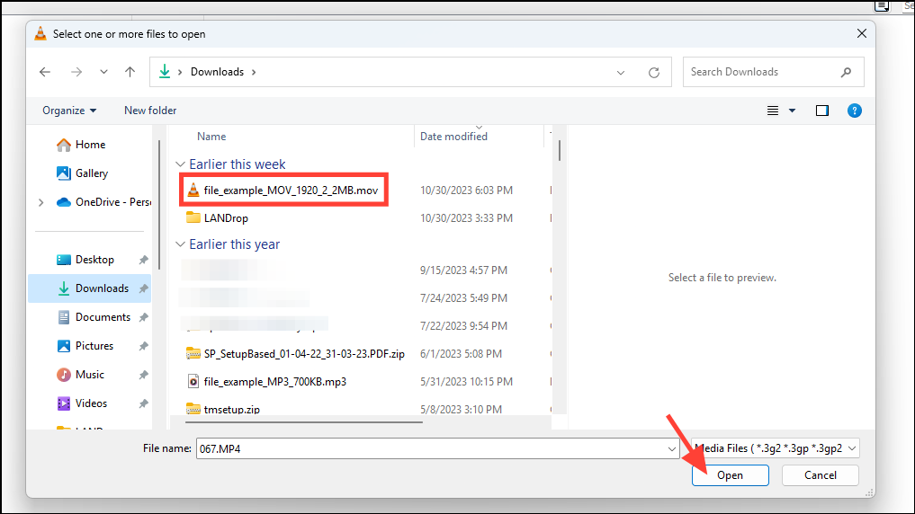Click the date 7/24/2023 5:49 PM row
915x514 pixels.
463,298
